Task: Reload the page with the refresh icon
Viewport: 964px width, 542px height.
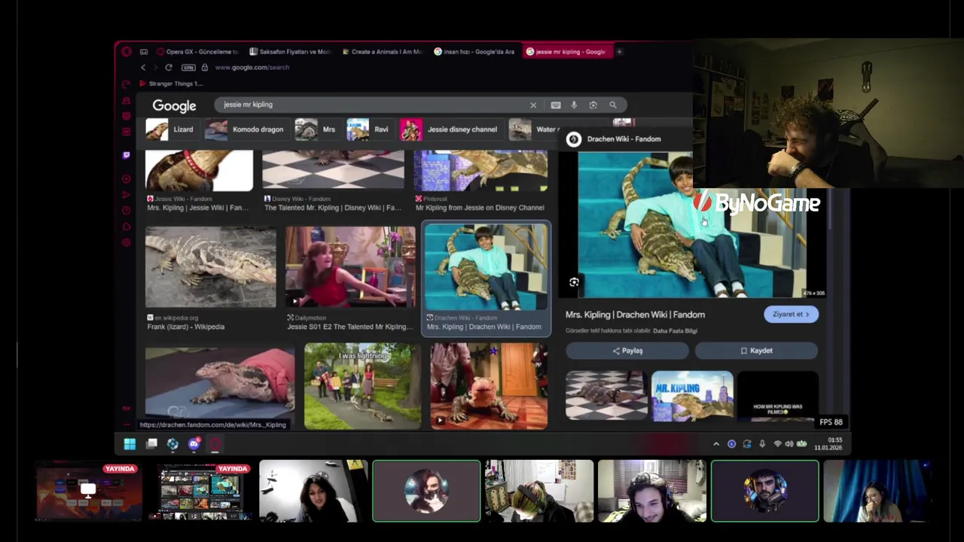Action: [169, 68]
